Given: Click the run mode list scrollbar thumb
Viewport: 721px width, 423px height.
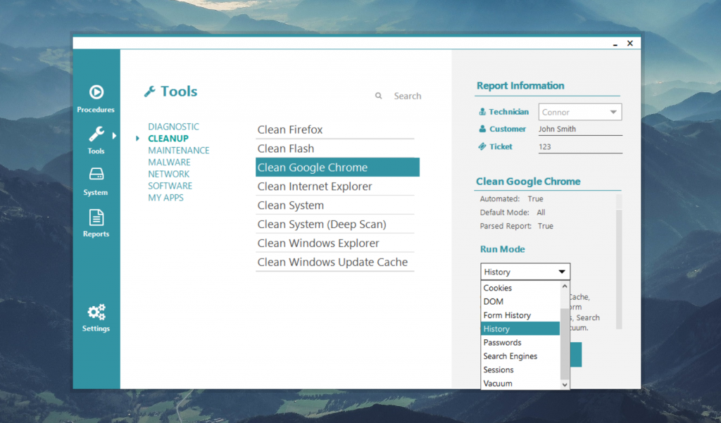Looking at the screenshot, I should 565,344.
